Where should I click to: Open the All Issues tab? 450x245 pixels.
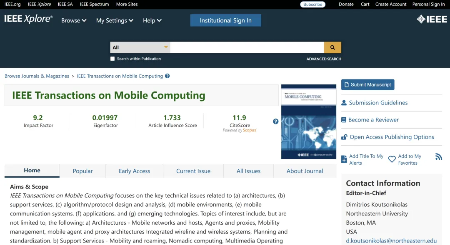pos(248,171)
